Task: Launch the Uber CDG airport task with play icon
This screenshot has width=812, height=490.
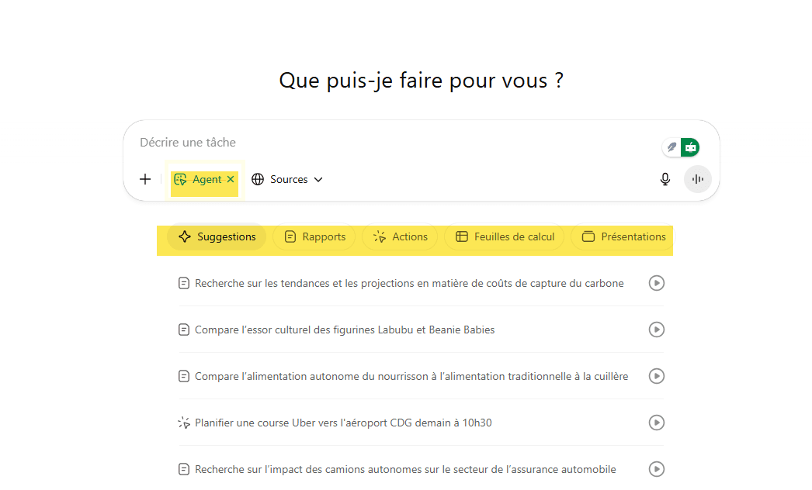Action: click(x=656, y=423)
